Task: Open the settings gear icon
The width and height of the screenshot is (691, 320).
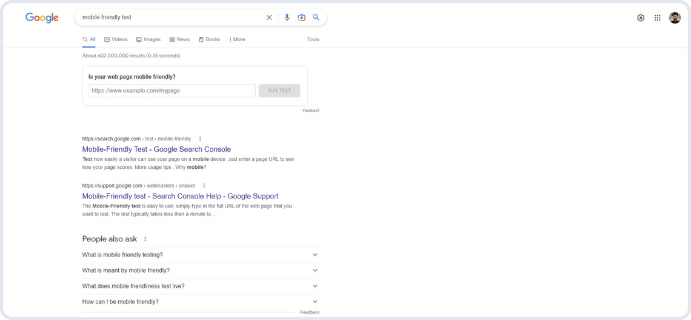Action: pos(641,18)
